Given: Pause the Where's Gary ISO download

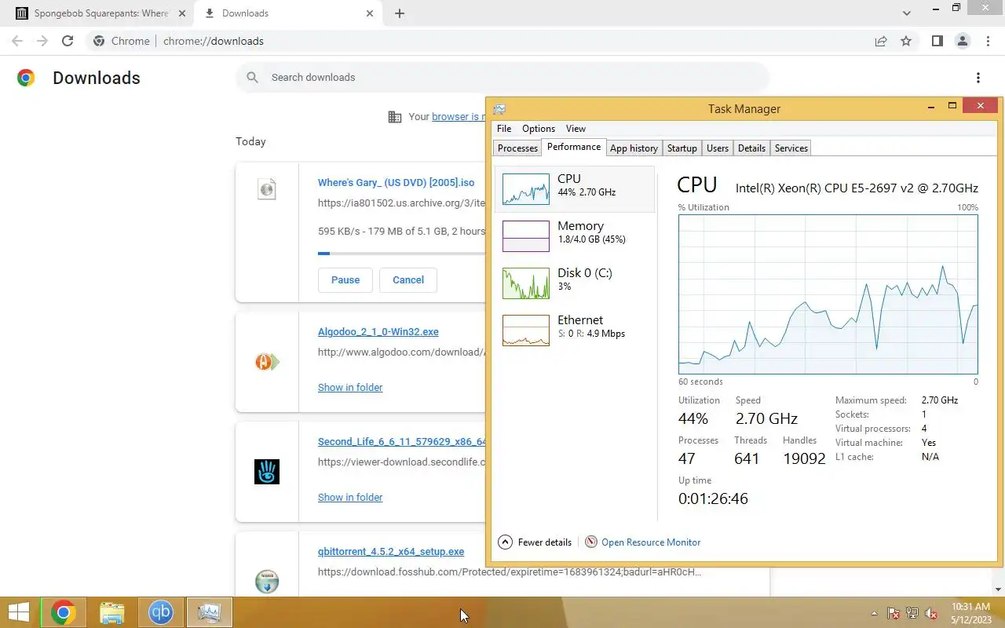Looking at the screenshot, I should click(345, 280).
